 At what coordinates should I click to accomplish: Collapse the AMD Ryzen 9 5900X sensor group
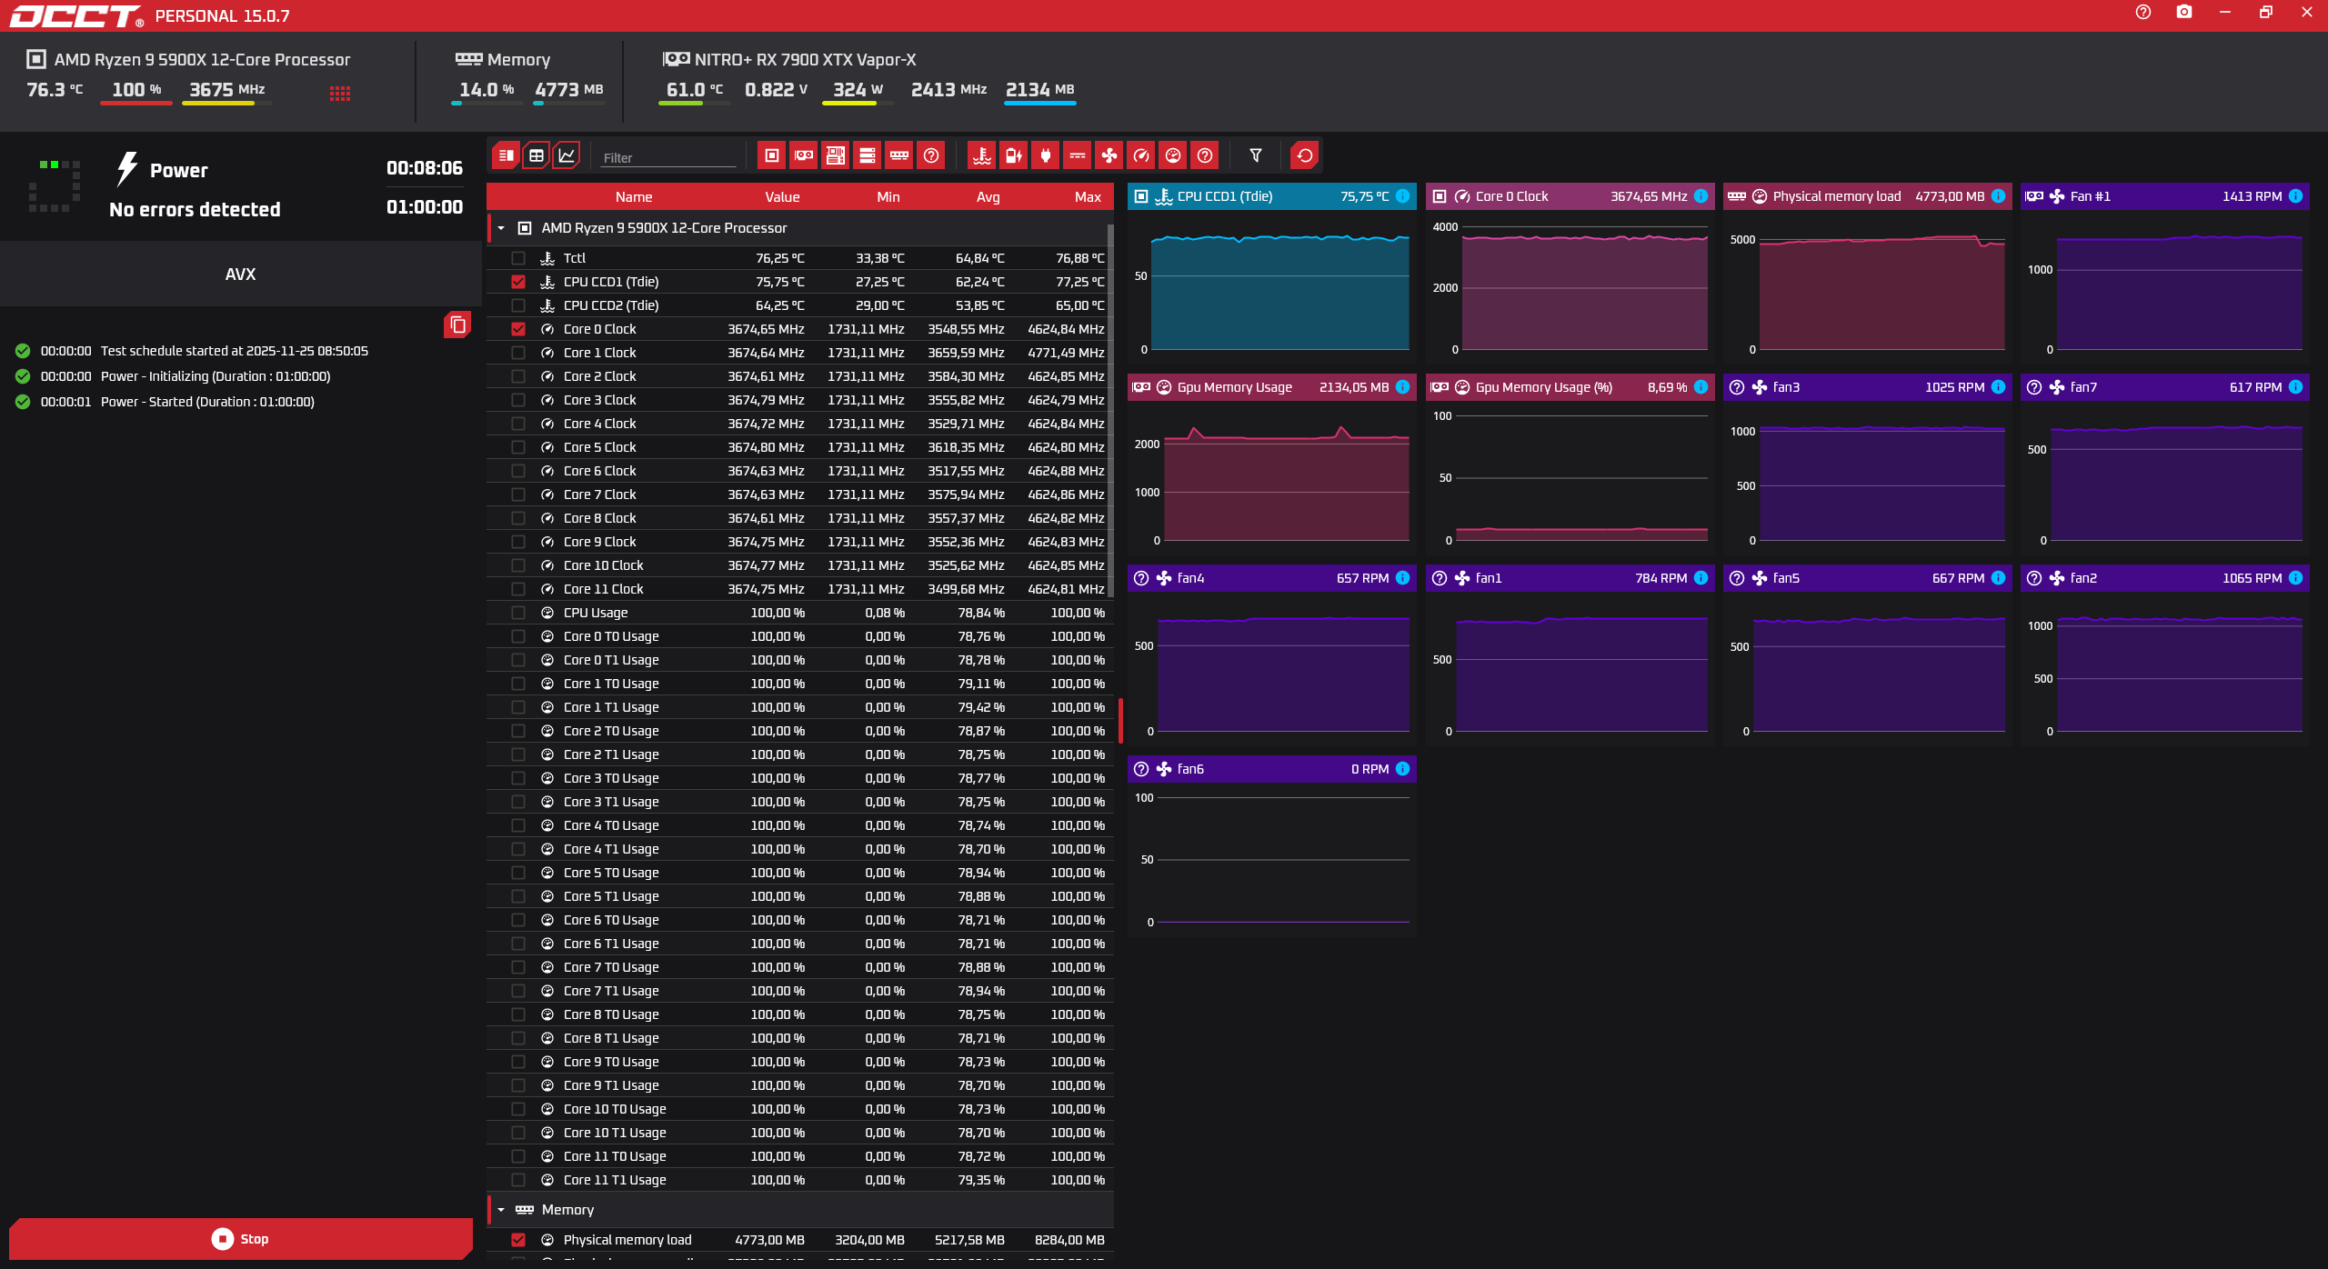pyautogui.click(x=501, y=228)
